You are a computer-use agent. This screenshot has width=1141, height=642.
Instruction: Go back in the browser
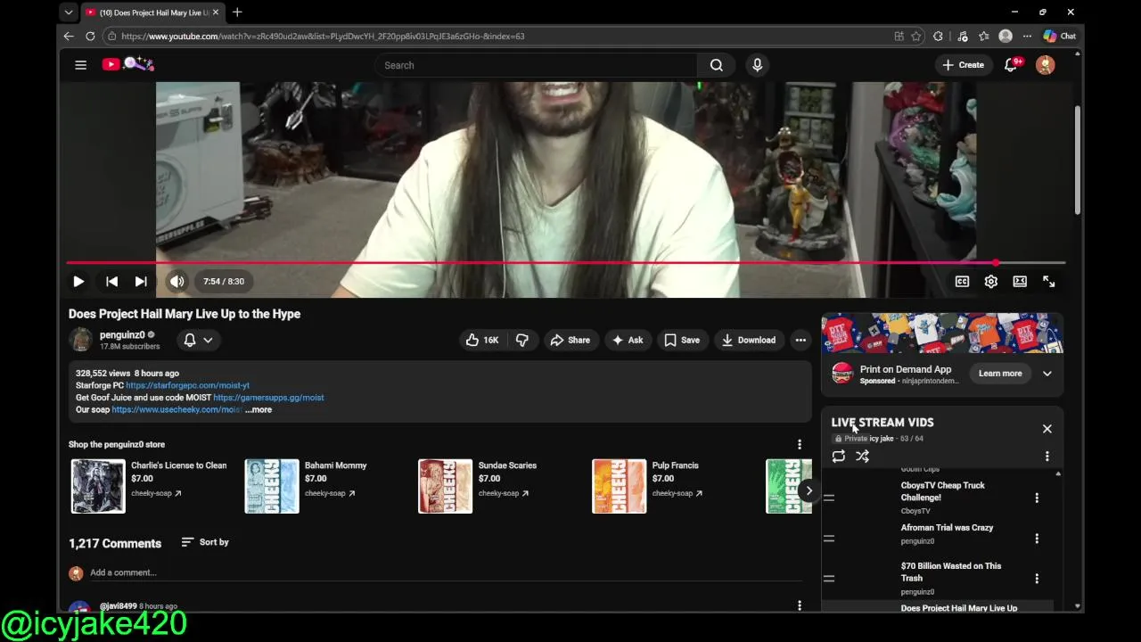(69, 37)
